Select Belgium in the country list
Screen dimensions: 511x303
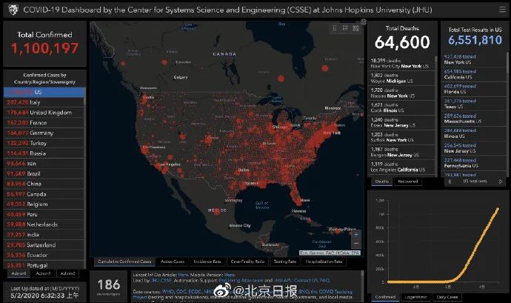coord(44,204)
